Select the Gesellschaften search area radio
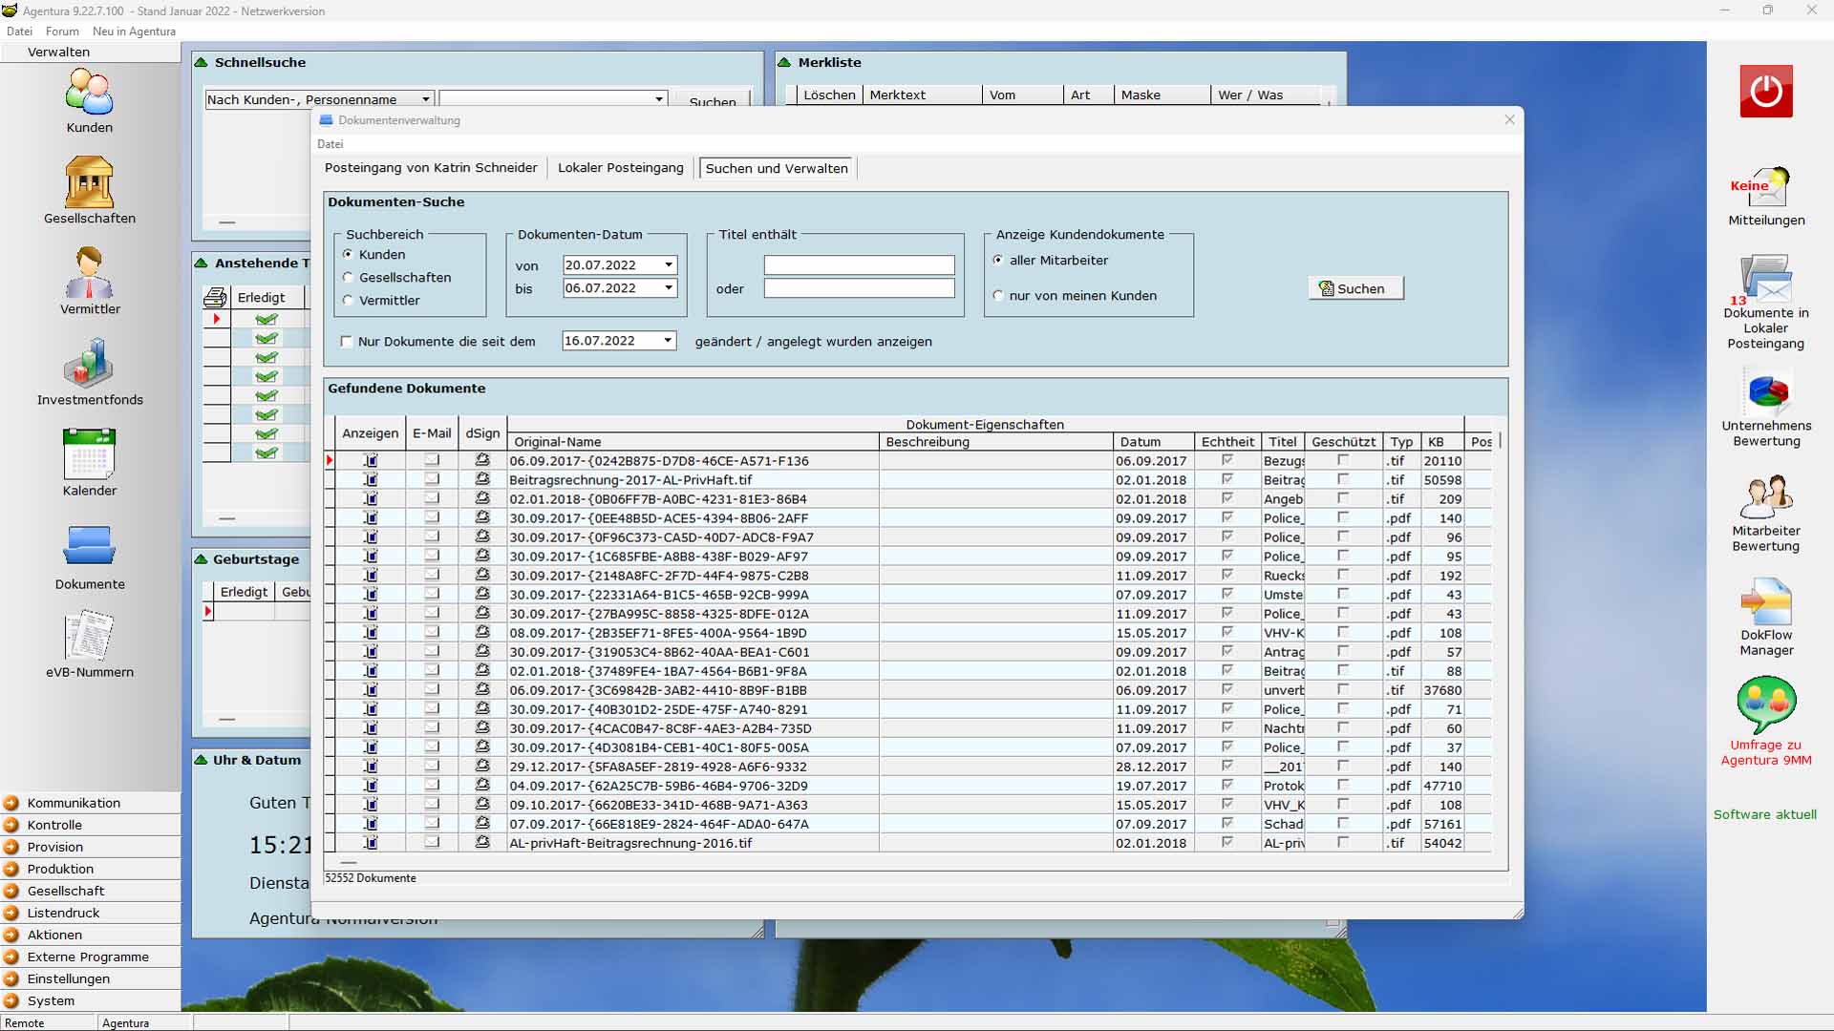 pos(349,278)
